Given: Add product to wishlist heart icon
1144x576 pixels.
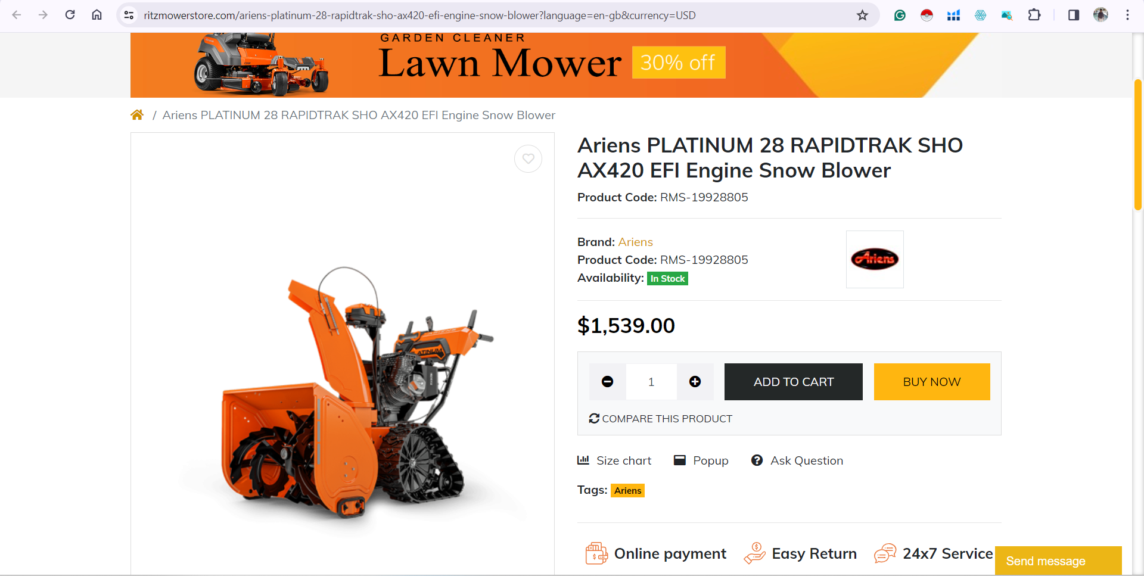Looking at the screenshot, I should tap(528, 159).
